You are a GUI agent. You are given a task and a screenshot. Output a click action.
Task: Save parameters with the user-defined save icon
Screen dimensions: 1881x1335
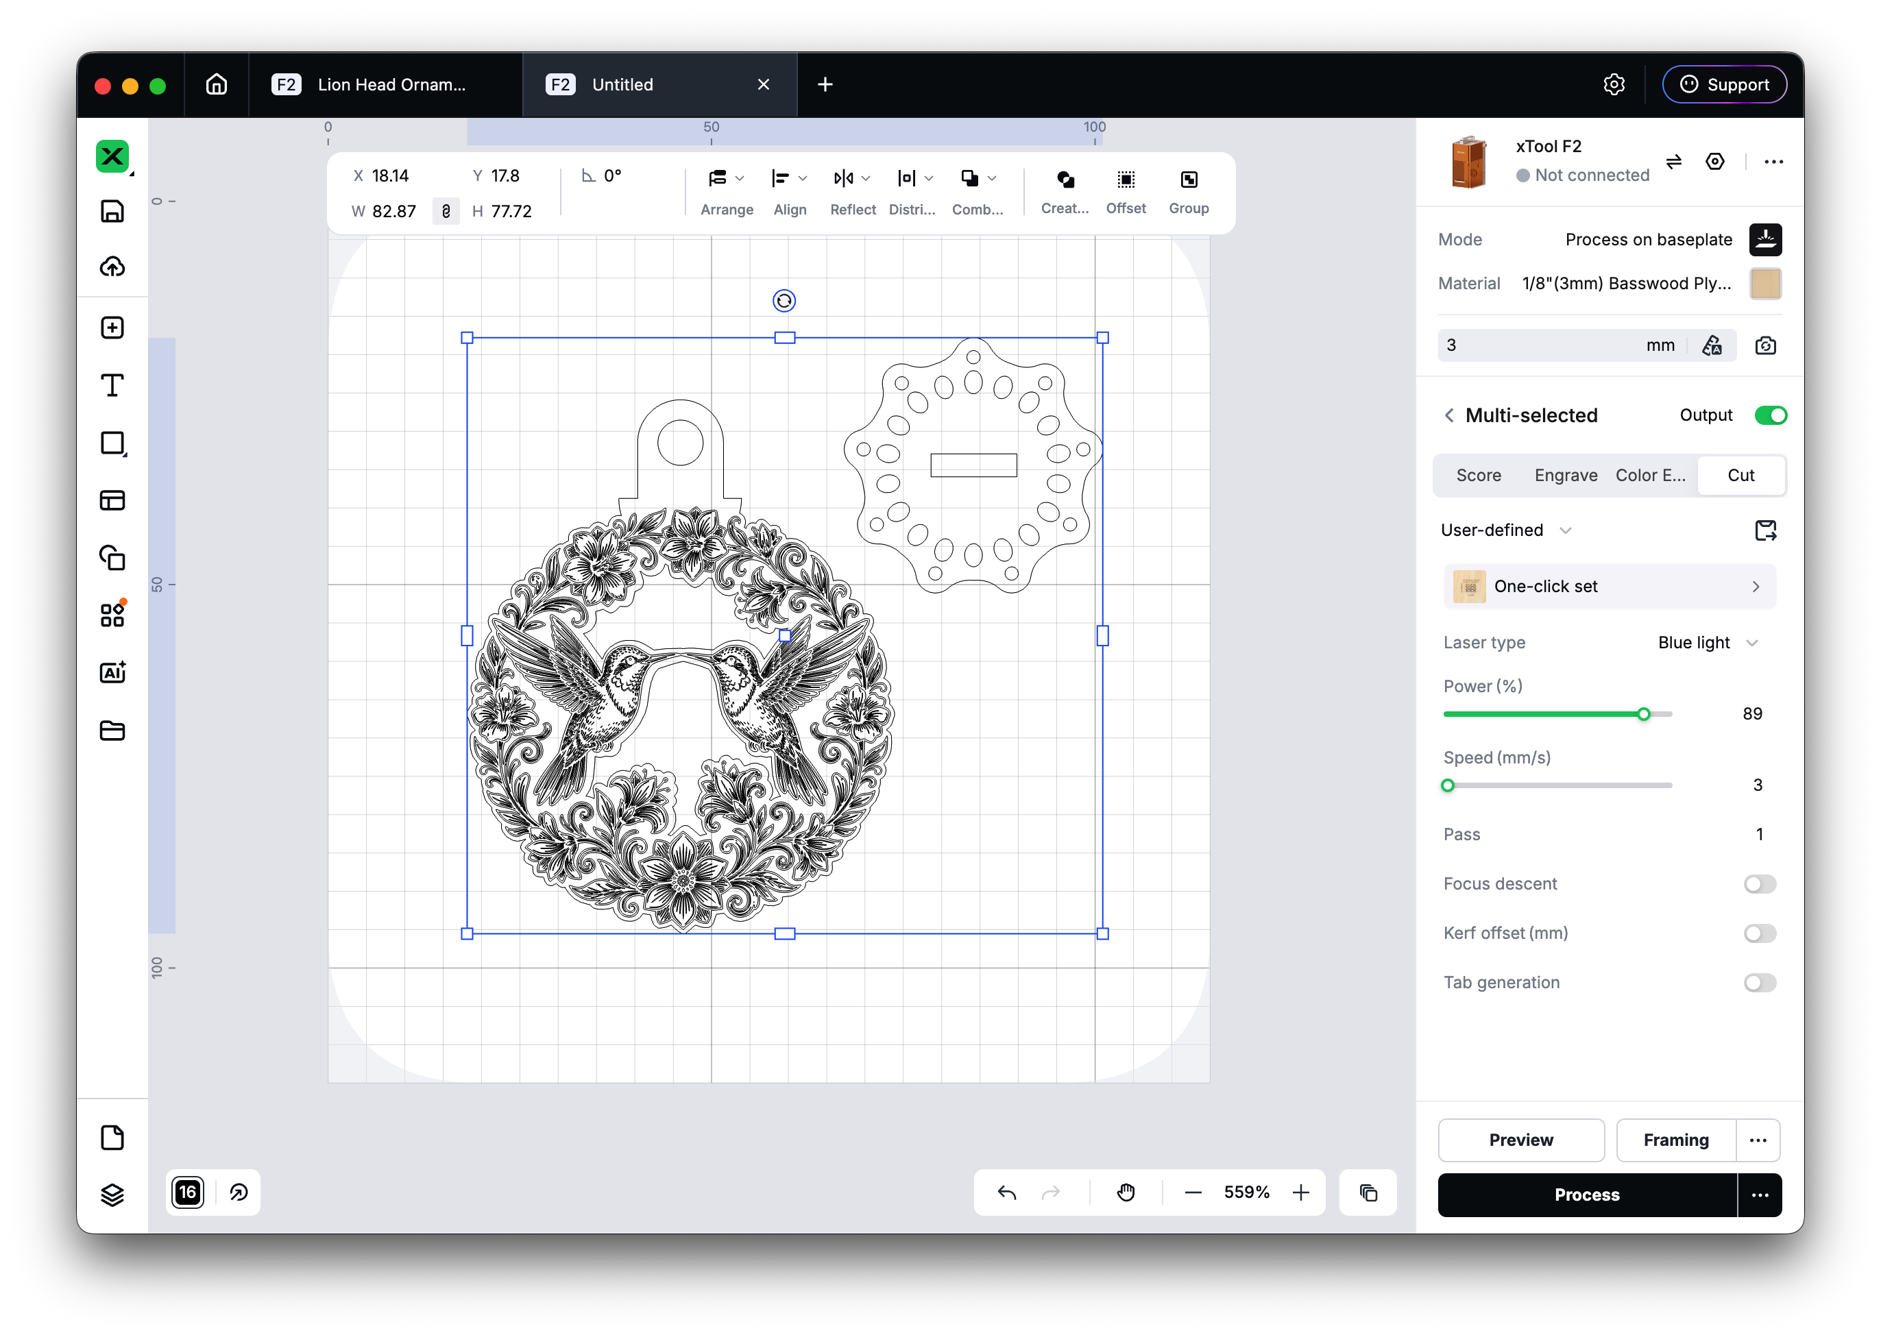(1766, 530)
